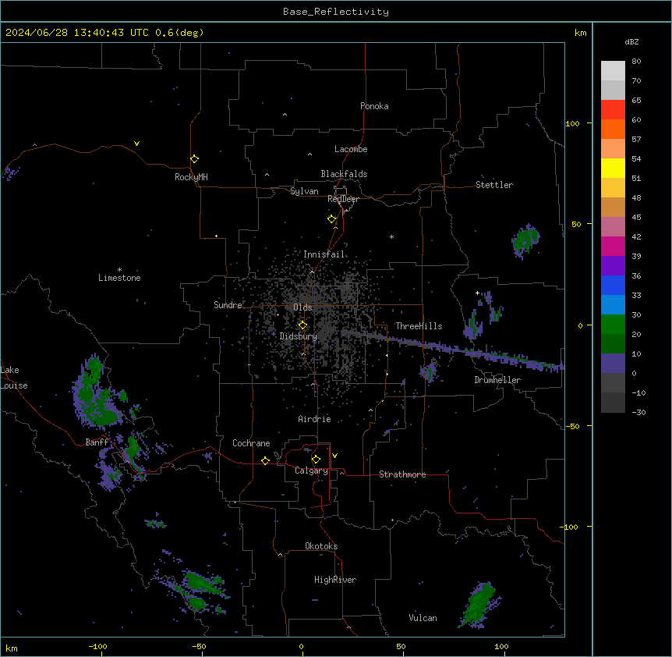This screenshot has width=672, height=657.
Task: Click the yellow diamond marker above Calgary
Action: pyautogui.click(x=316, y=460)
